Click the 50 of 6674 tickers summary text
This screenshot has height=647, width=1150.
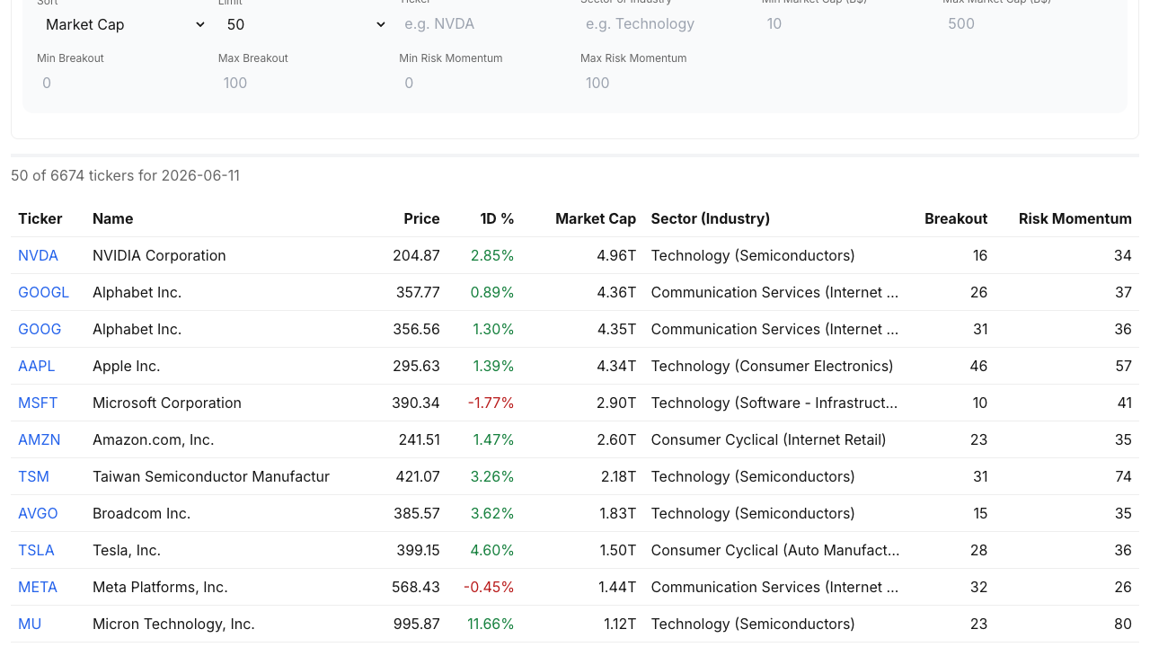(x=125, y=175)
